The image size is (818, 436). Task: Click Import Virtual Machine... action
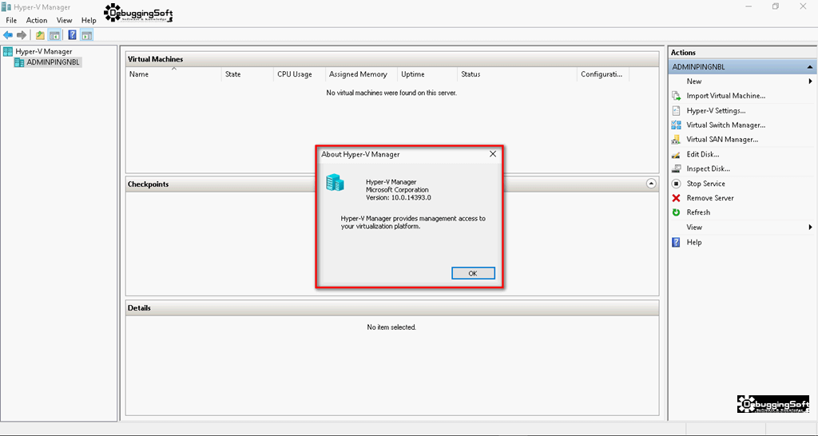tap(725, 96)
